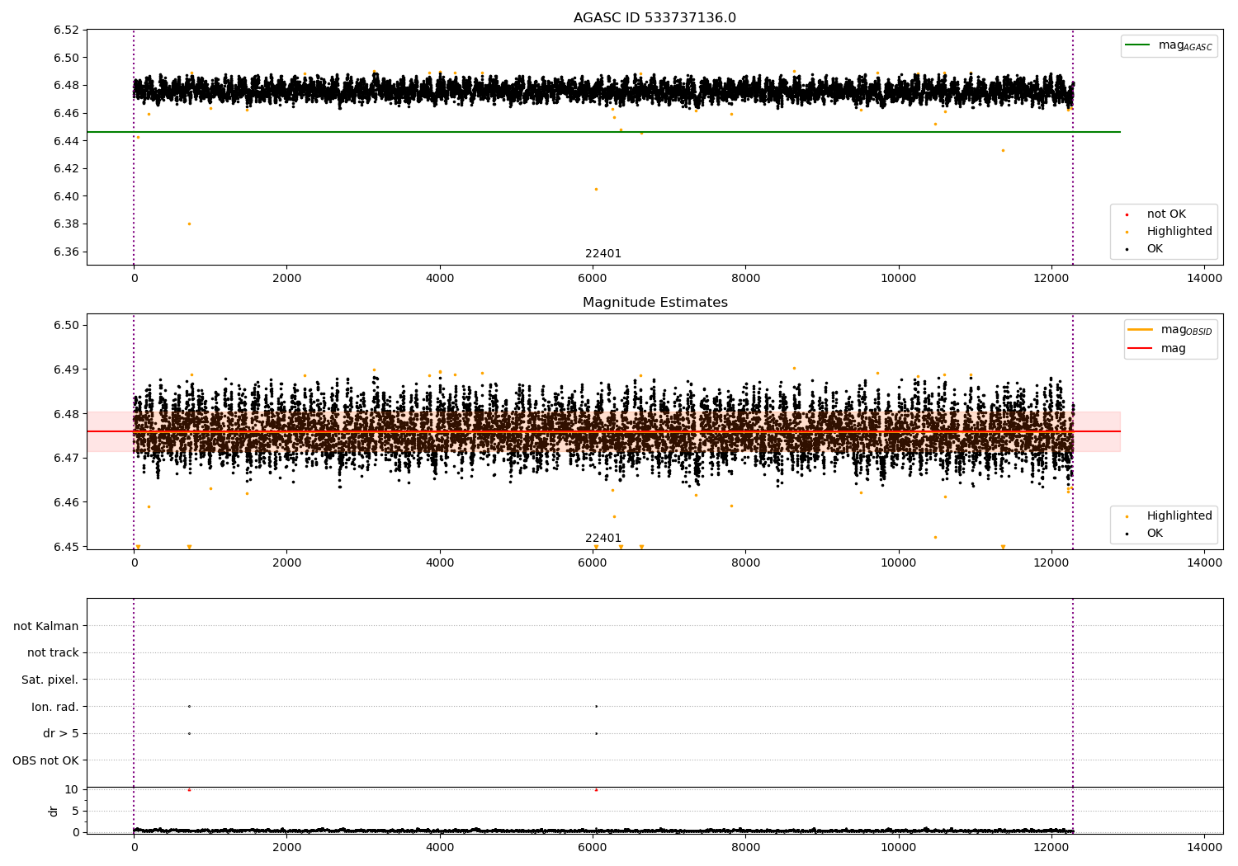Click the 8000 x-tick of Magnitude Estimates plot
The width and height of the screenshot is (1238, 866).
[x=745, y=563]
